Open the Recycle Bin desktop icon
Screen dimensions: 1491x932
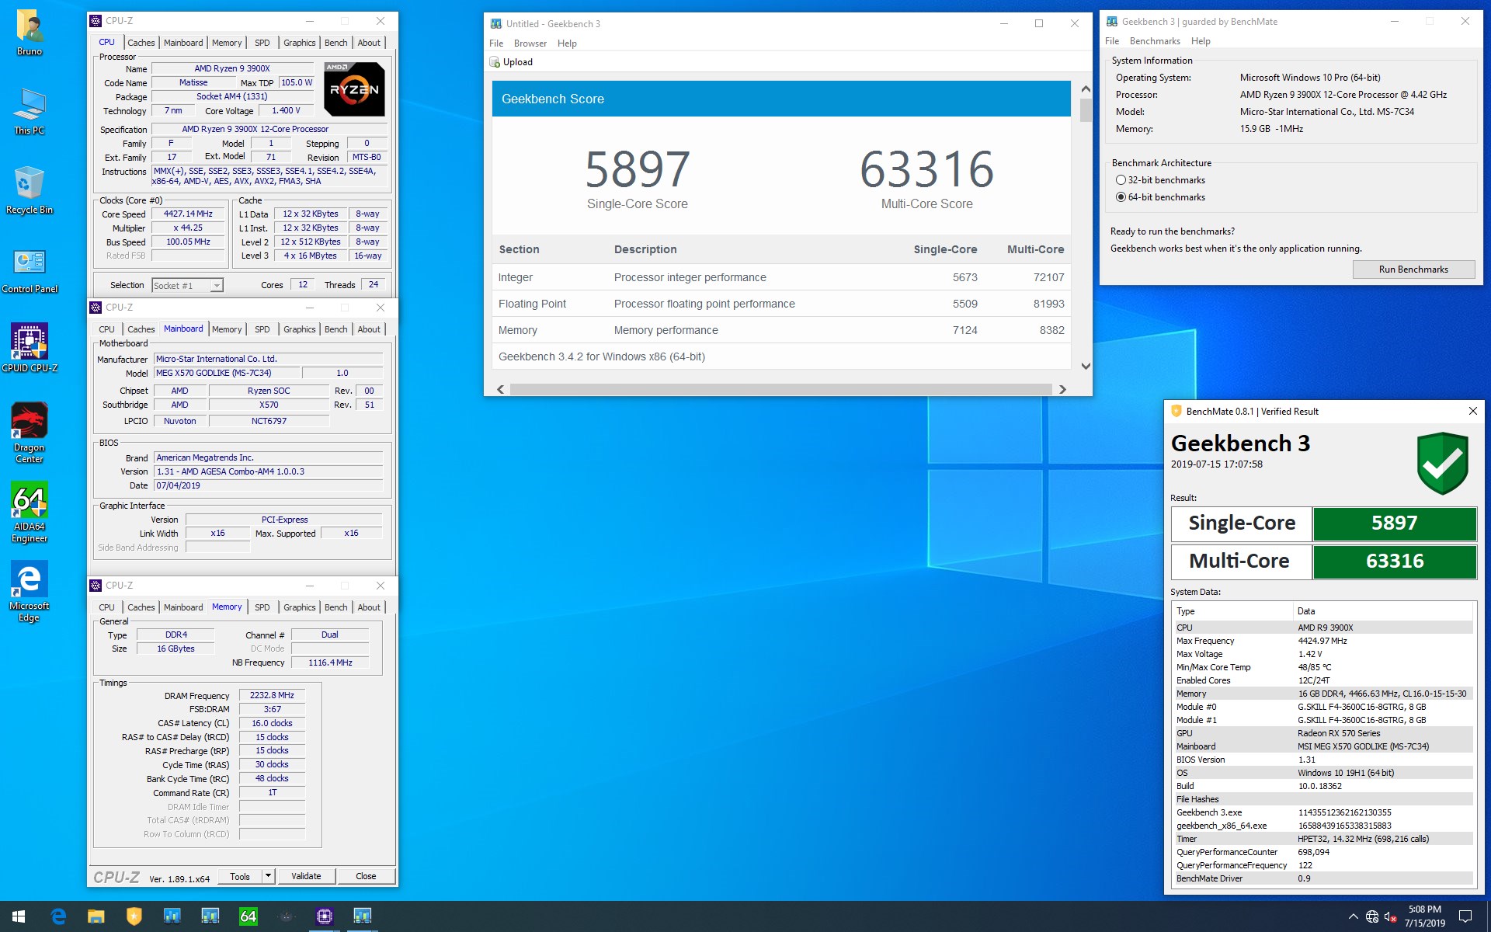(x=30, y=191)
